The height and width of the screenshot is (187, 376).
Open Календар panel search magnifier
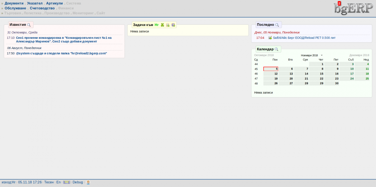(276, 49)
